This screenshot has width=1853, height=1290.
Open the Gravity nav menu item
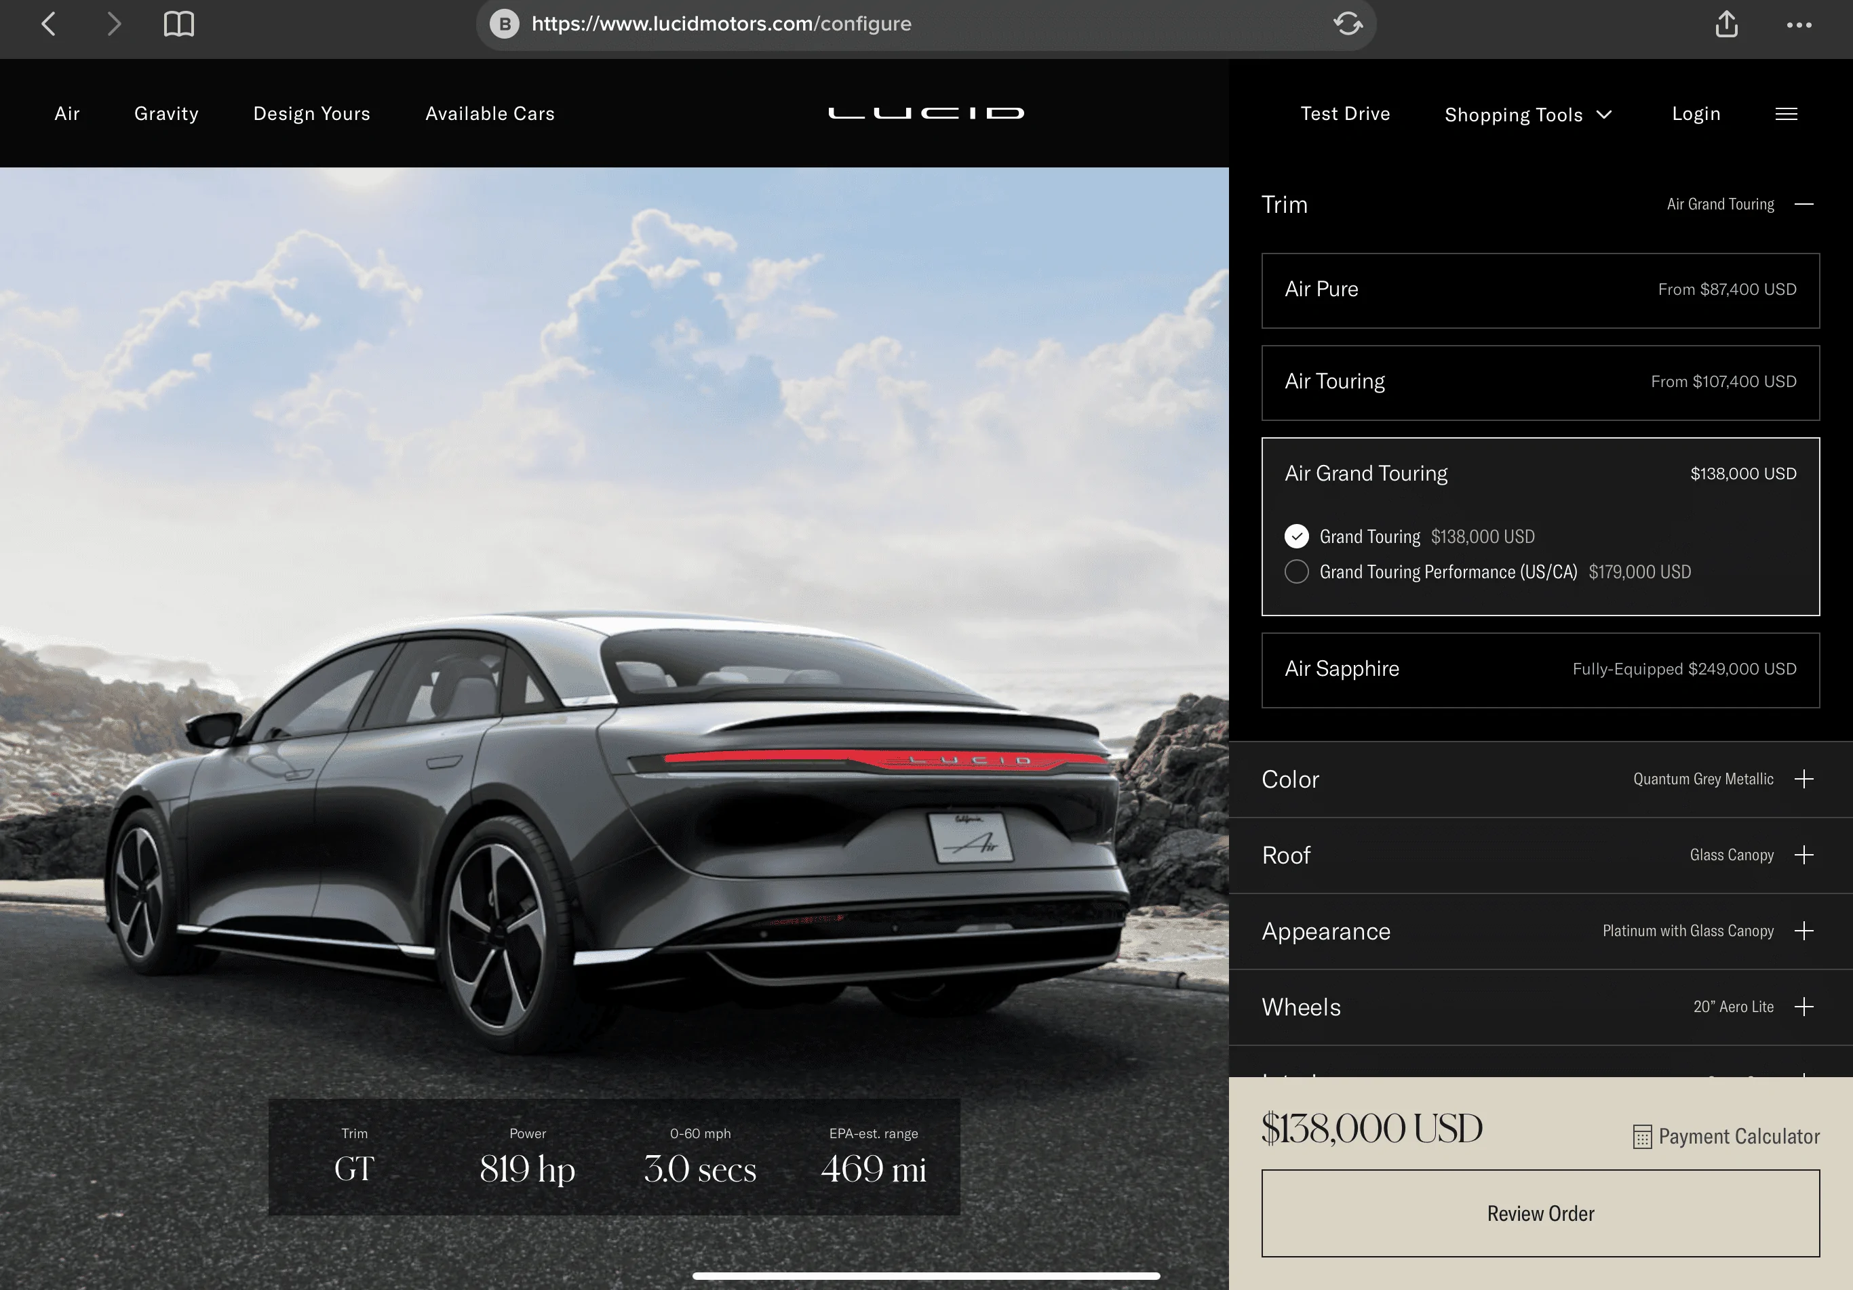coord(166,114)
